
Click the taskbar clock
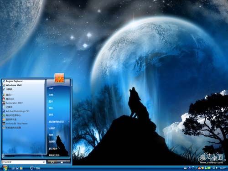223,168
